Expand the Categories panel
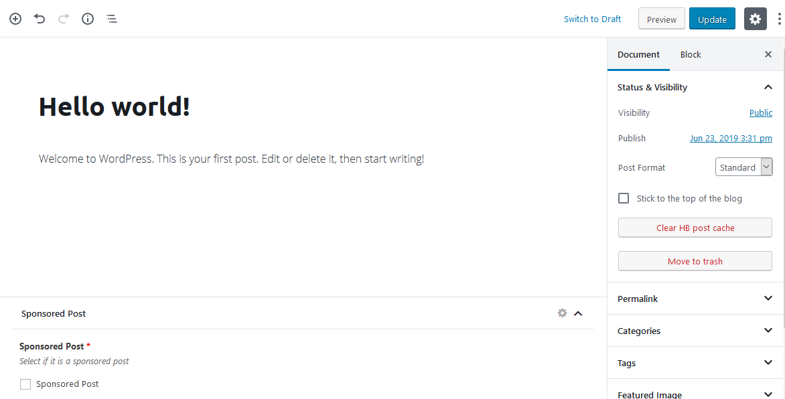Viewport: 785px width, 399px height. point(695,331)
